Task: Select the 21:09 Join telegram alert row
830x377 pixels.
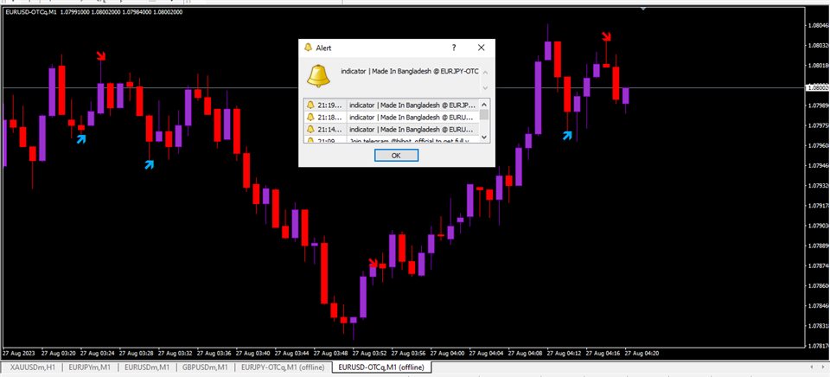Action: tap(391, 139)
